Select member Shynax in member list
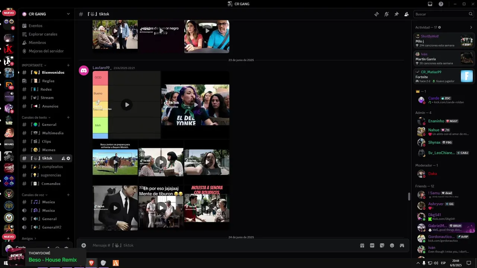This screenshot has width=477, height=268. 444,143
